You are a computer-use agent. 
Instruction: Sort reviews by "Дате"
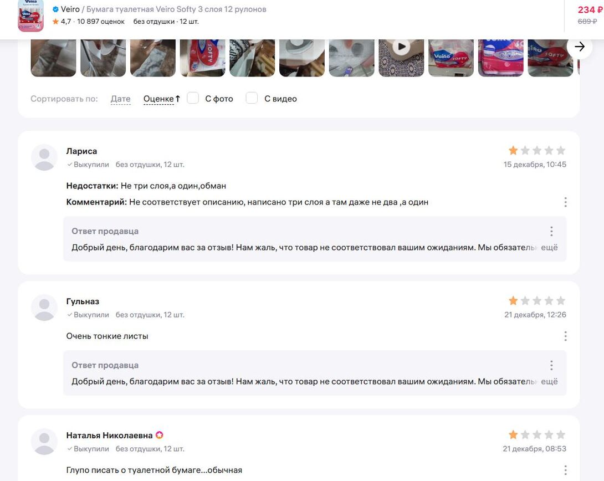point(121,99)
